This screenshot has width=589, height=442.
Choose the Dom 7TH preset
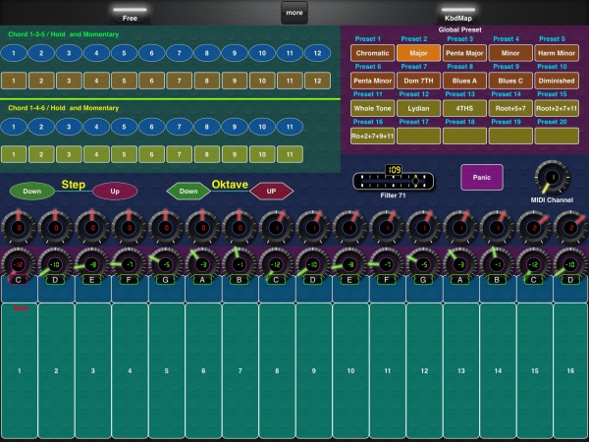[x=418, y=81]
